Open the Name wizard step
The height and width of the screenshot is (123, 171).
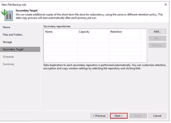pos(7,27)
